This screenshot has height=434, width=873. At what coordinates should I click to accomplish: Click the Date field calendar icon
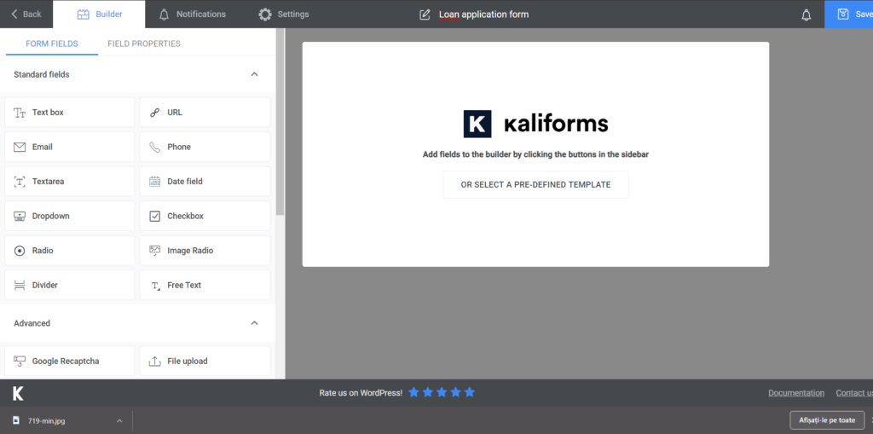click(x=155, y=182)
